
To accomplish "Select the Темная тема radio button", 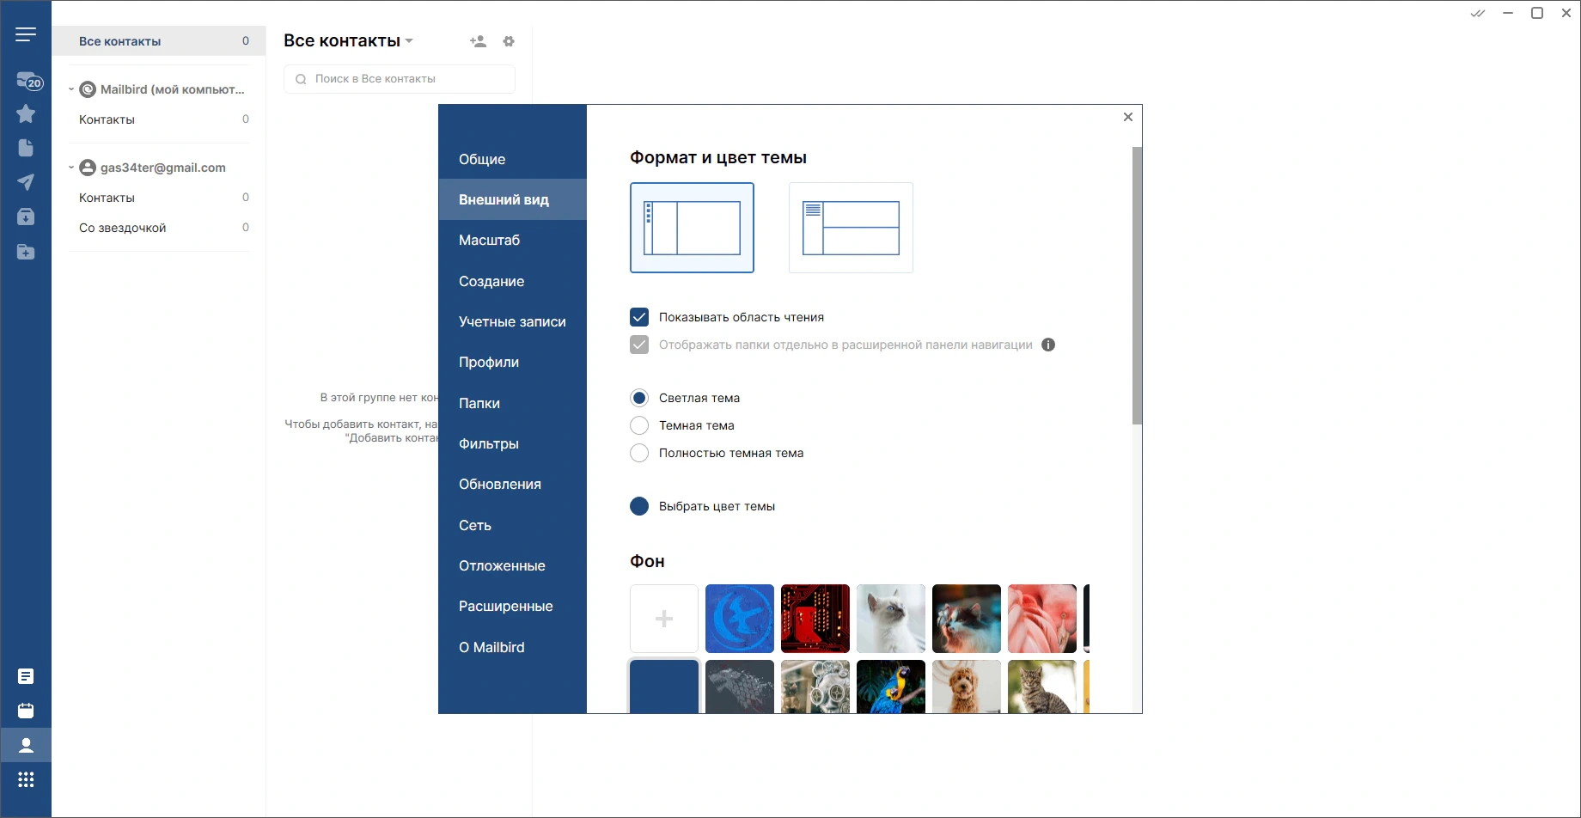I will tap(639, 425).
